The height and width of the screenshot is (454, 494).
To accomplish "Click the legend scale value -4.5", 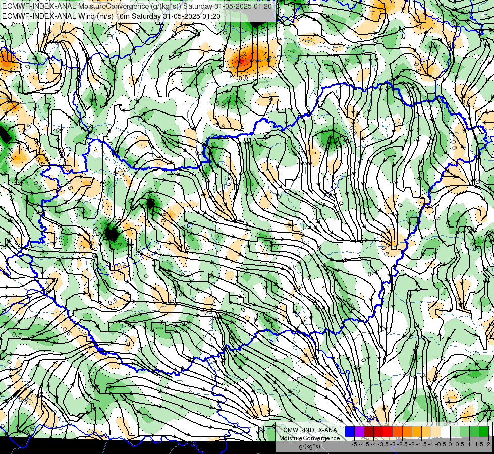I will (x=364, y=444).
